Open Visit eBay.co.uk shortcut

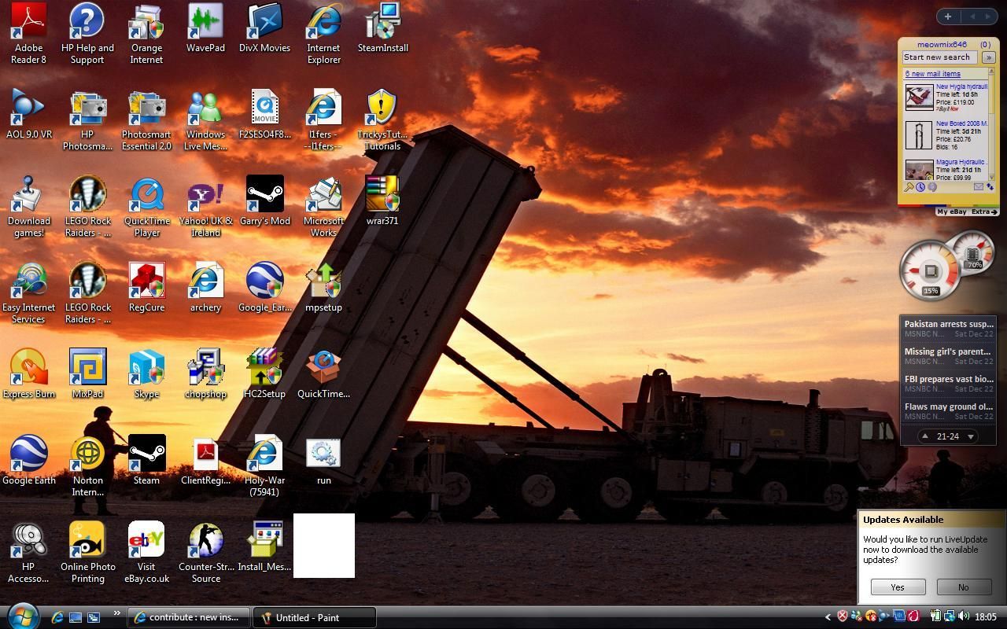click(146, 553)
